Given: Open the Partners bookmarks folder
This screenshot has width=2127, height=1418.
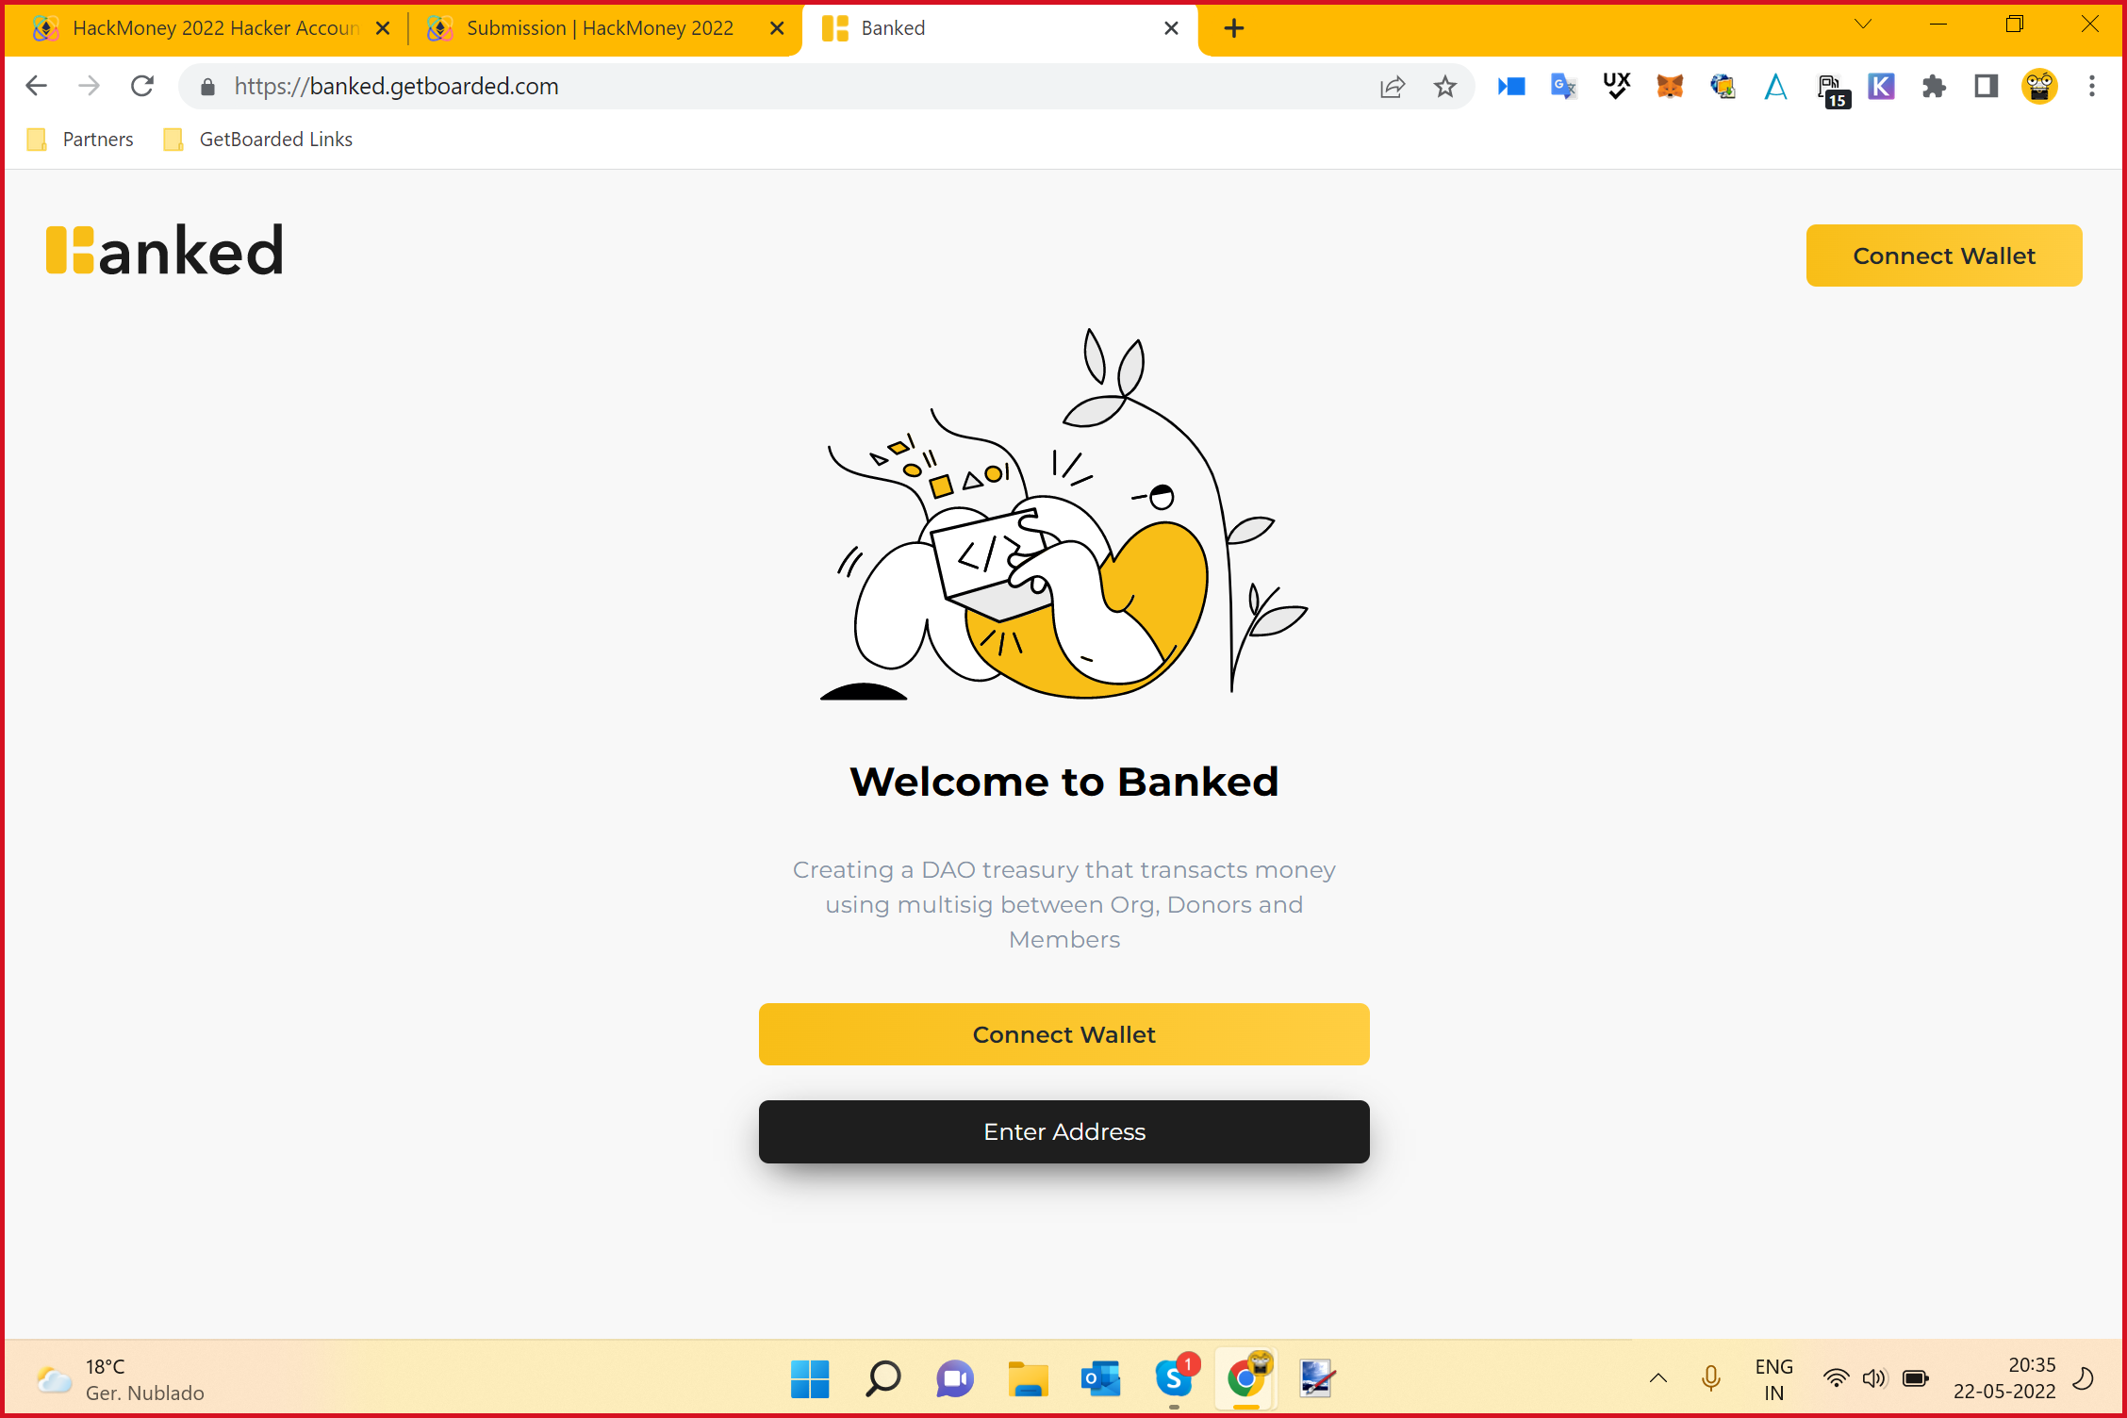Looking at the screenshot, I should point(98,140).
